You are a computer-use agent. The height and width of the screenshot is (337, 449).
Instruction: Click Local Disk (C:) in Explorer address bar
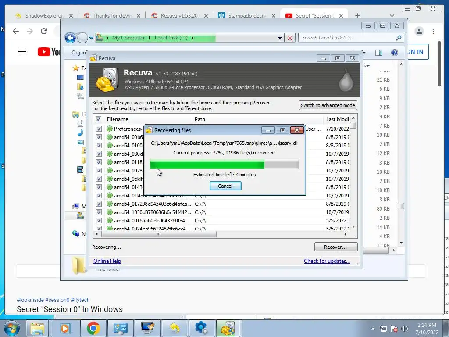point(171,38)
